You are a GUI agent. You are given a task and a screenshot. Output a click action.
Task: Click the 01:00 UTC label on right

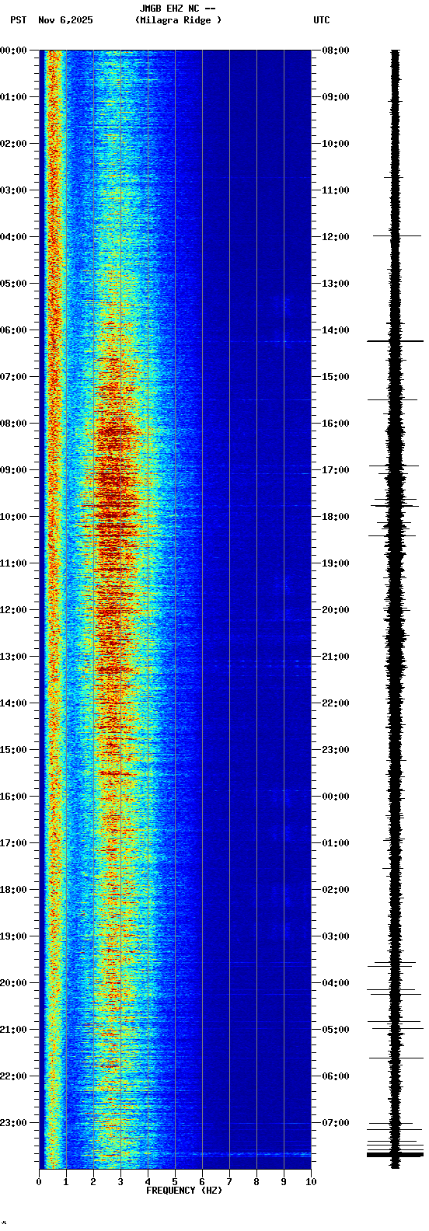coord(335,843)
